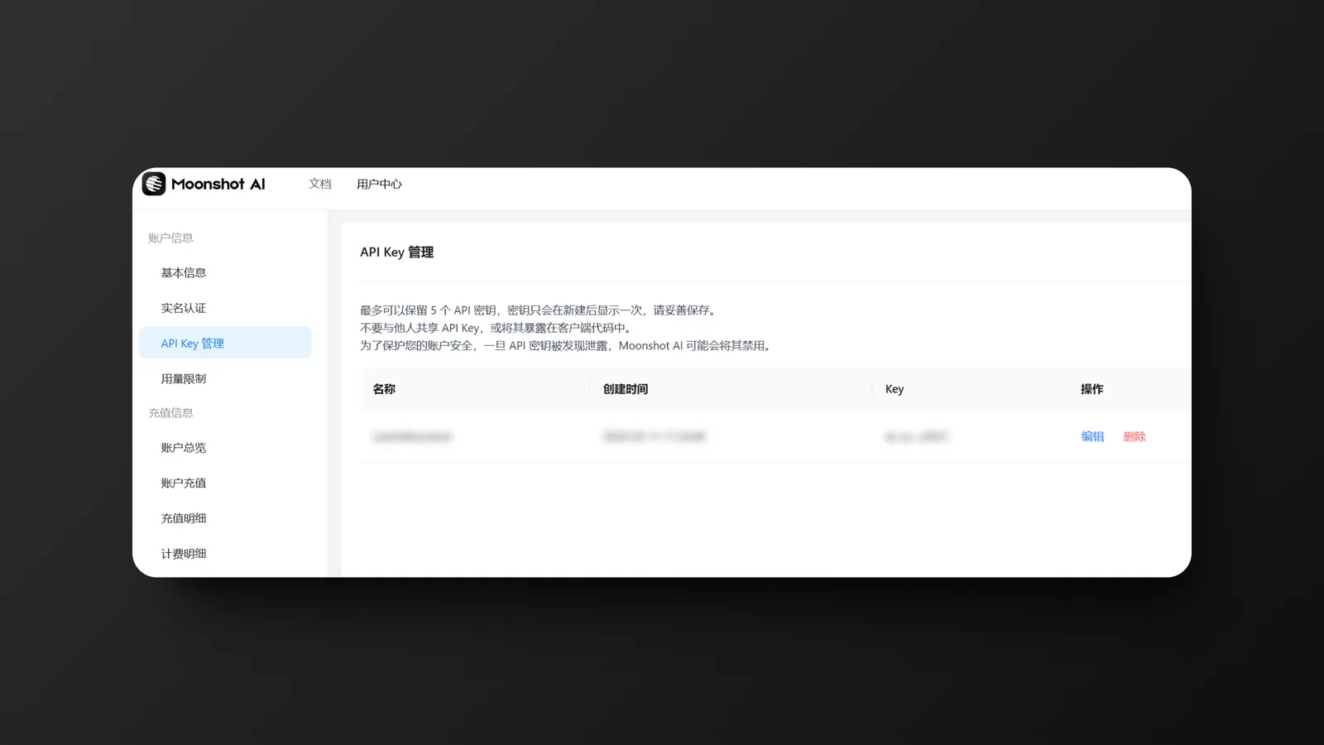Click the red 删除 link
The image size is (1324, 745).
1135,436
